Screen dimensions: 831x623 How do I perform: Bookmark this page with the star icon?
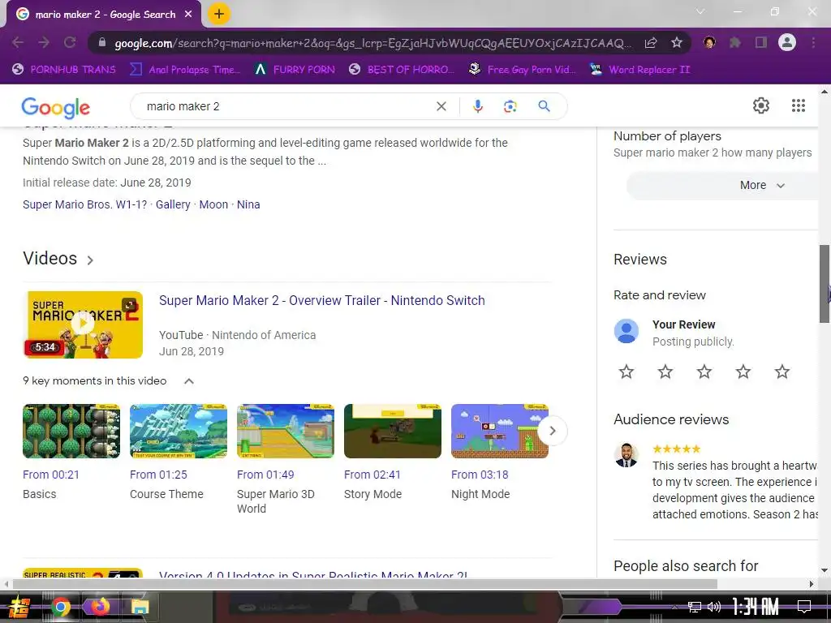677,42
